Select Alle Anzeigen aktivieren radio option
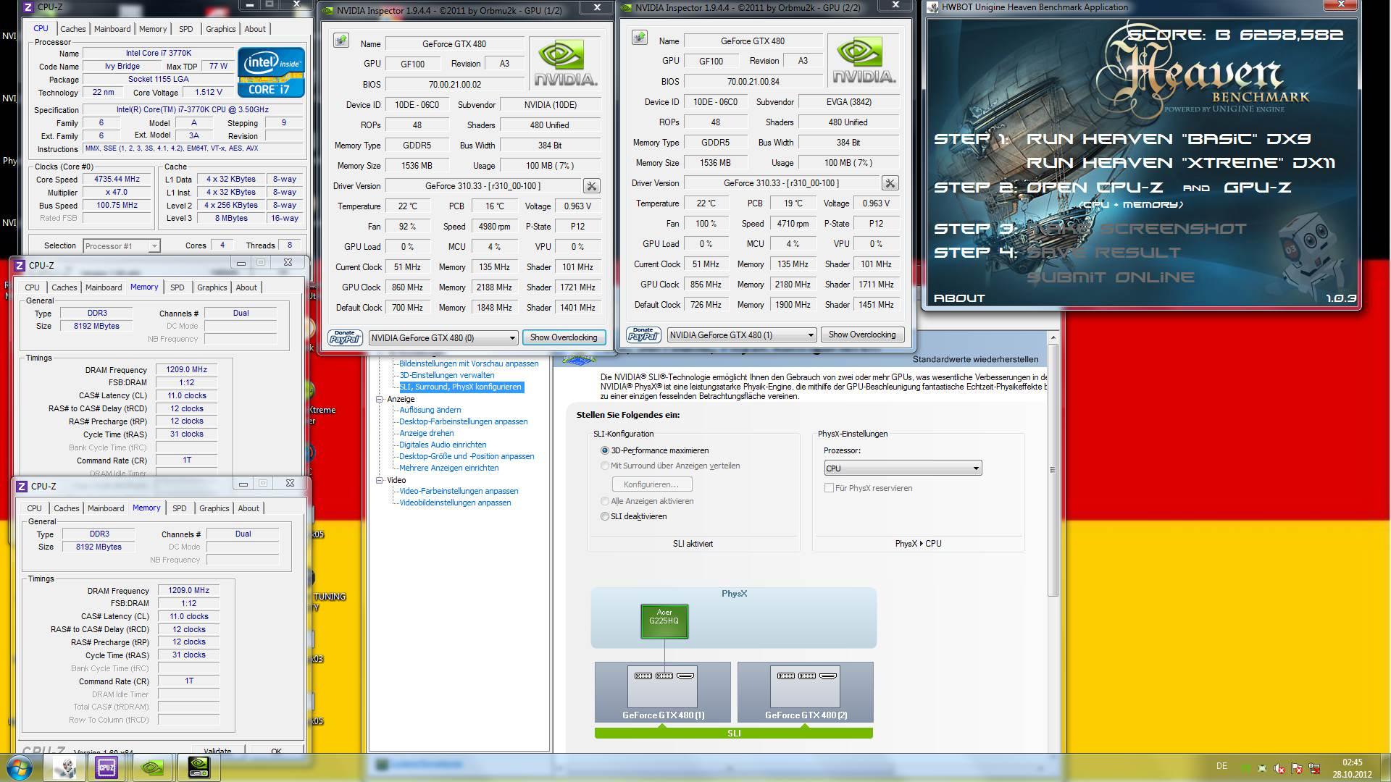This screenshot has width=1391, height=782. point(605,501)
